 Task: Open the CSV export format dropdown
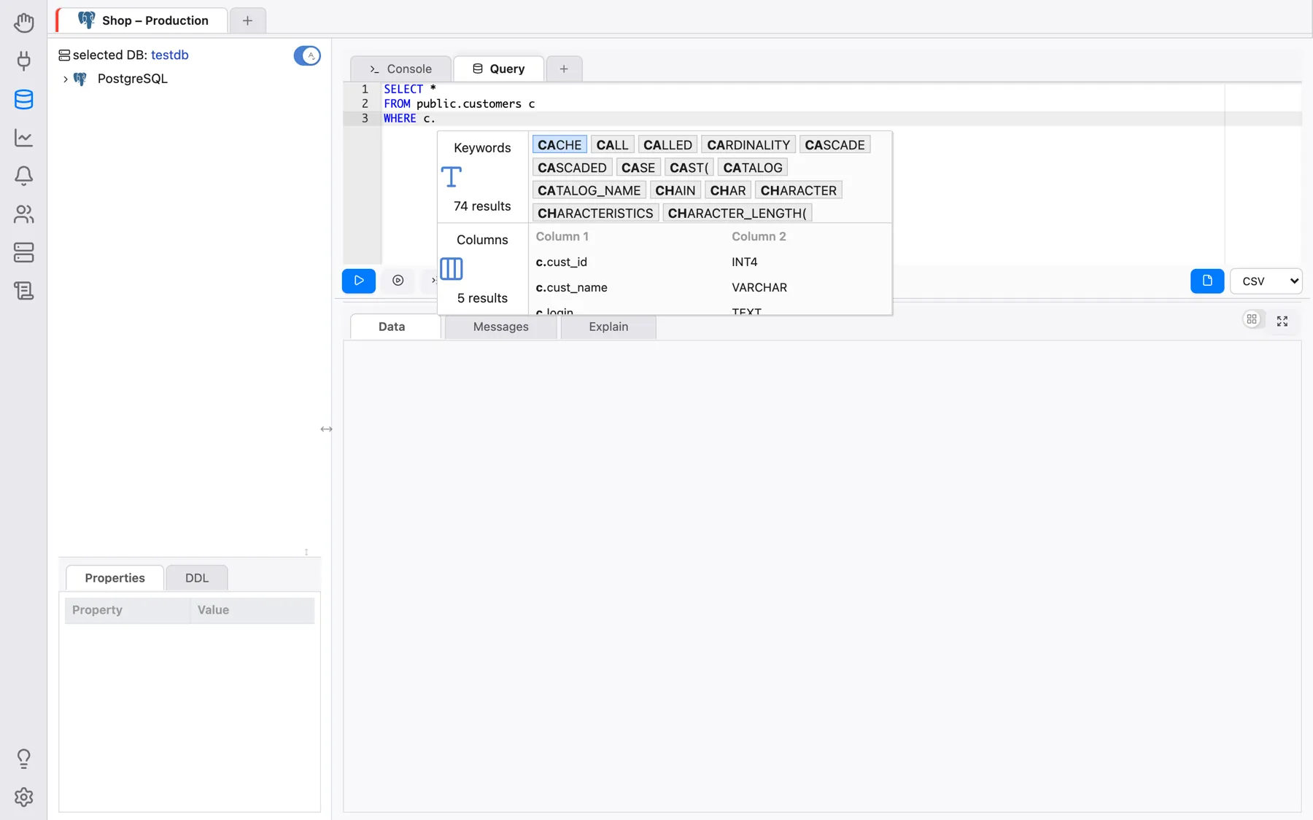(x=1266, y=281)
